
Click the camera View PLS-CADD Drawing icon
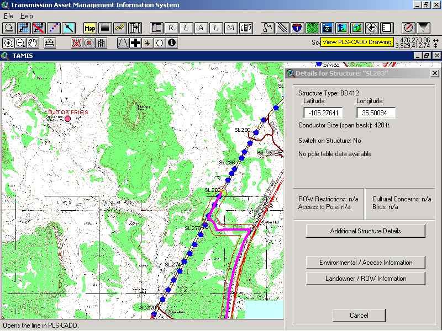pyautogui.click(x=327, y=28)
